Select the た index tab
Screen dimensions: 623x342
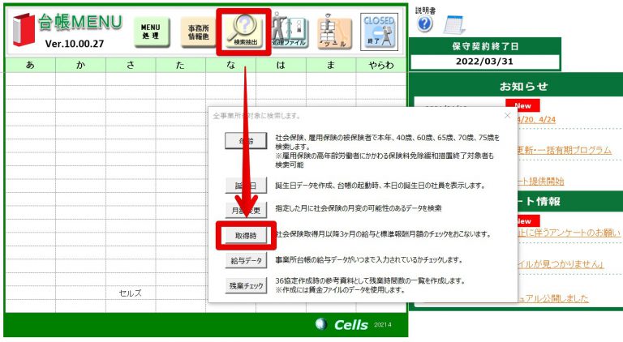pyautogui.click(x=181, y=65)
